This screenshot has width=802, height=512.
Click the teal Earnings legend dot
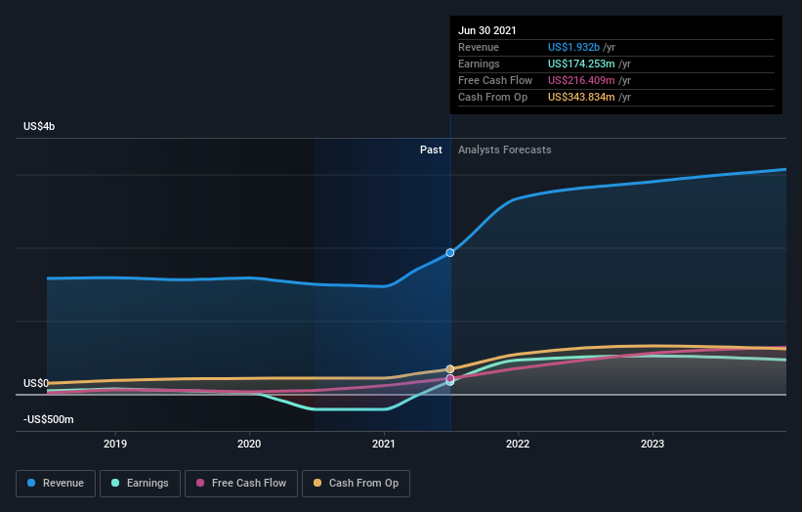tap(115, 483)
